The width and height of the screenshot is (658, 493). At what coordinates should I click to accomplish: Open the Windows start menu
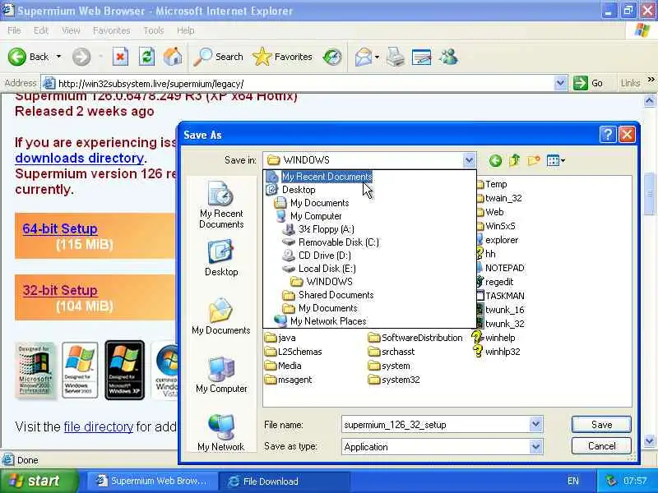[x=38, y=481]
